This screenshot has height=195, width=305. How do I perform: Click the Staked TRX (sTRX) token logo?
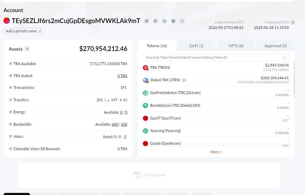click(x=146, y=80)
